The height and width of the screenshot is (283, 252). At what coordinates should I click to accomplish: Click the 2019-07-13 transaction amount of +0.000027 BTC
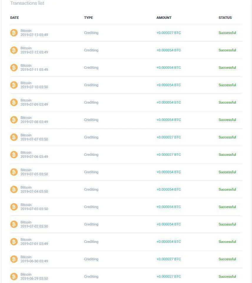pyautogui.click(x=169, y=33)
